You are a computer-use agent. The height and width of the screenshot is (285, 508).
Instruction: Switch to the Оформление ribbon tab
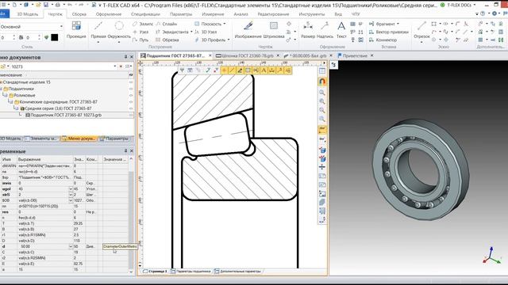109,14
